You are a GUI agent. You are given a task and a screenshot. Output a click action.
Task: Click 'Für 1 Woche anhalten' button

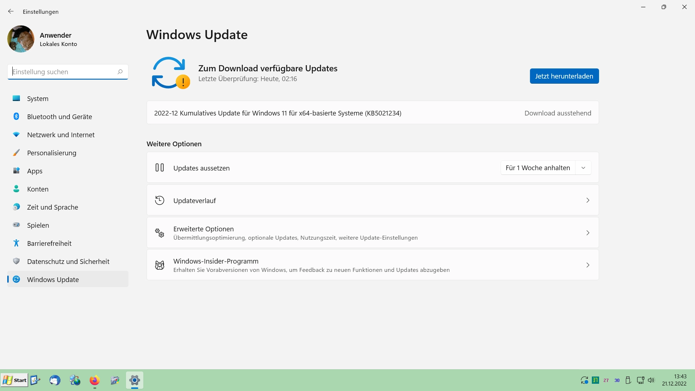538,168
